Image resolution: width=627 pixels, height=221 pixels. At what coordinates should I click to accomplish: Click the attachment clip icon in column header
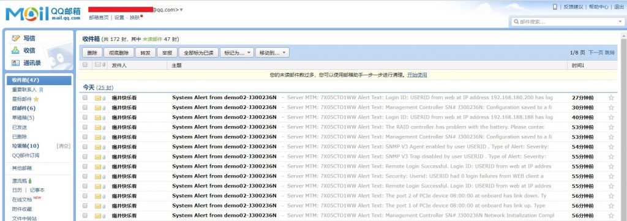(104, 65)
